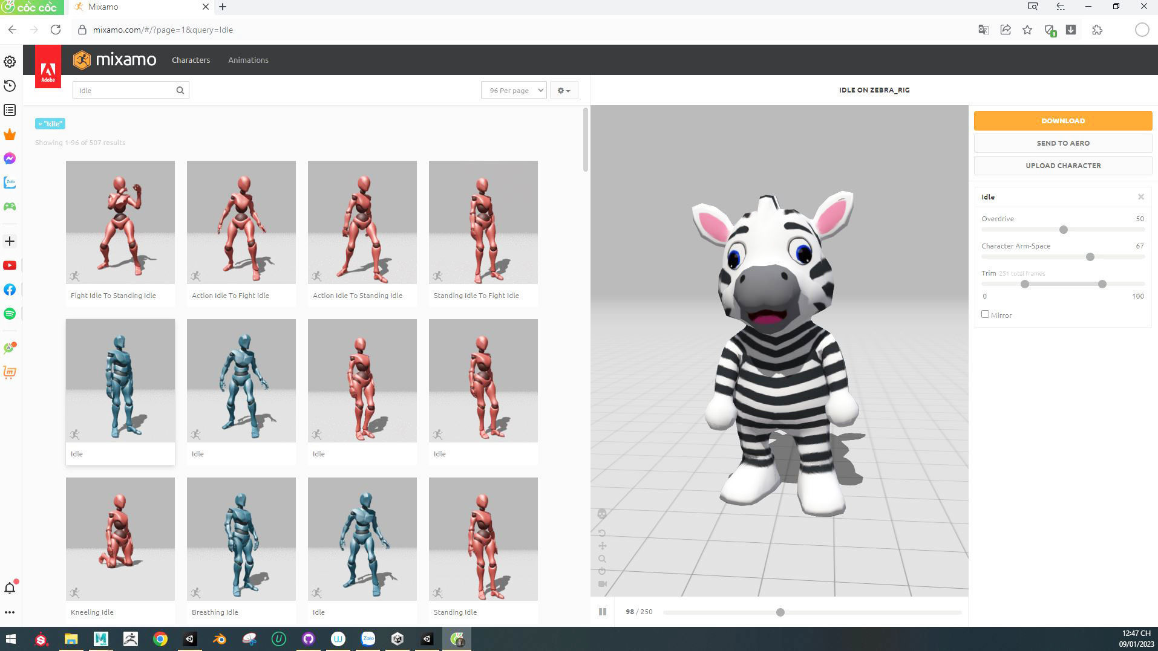Open browser downloads icon
1158x651 pixels.
[1071, 30]
